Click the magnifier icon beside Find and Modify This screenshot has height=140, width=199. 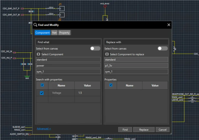[35, 25]
